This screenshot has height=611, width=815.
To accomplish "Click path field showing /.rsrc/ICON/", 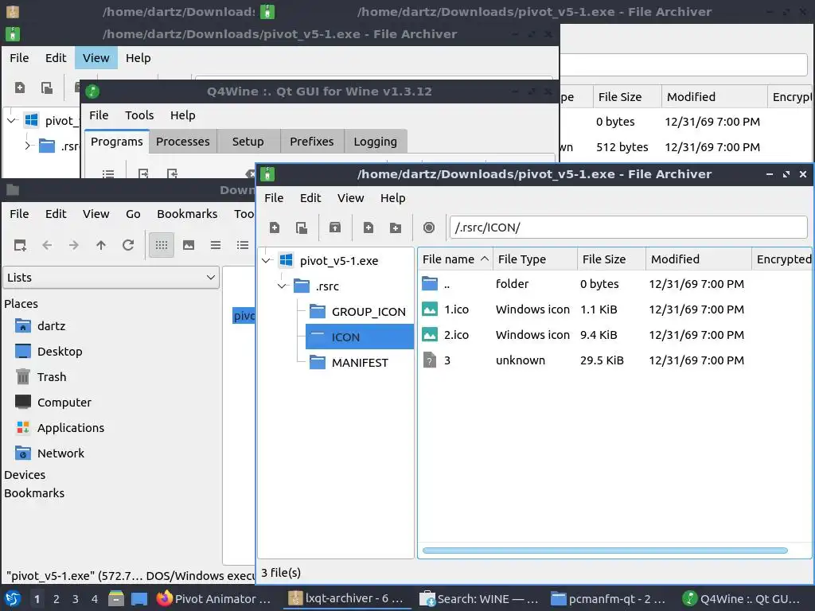I will click(x=629, y=228).
